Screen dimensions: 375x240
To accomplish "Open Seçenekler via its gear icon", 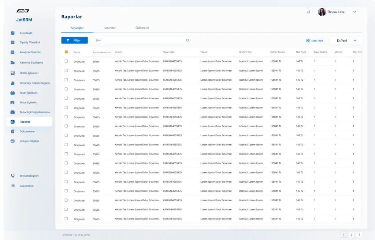I will tap(13, 186).
